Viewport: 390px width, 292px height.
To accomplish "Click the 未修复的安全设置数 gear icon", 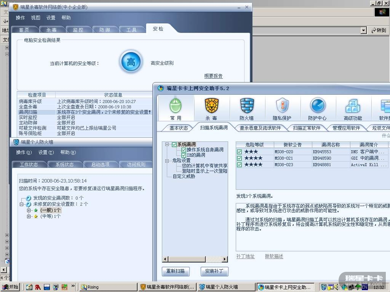I will (29, 204).
